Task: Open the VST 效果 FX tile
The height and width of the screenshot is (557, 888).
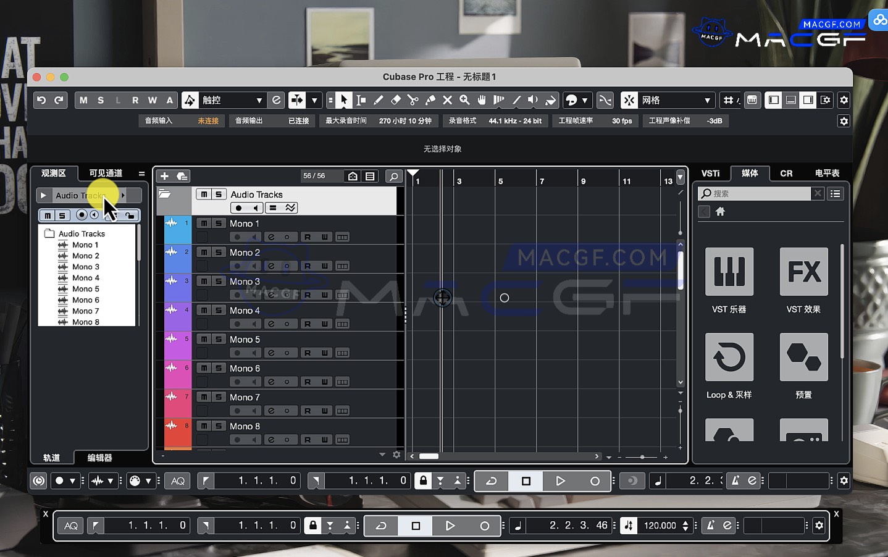Action: coord(803,272)
